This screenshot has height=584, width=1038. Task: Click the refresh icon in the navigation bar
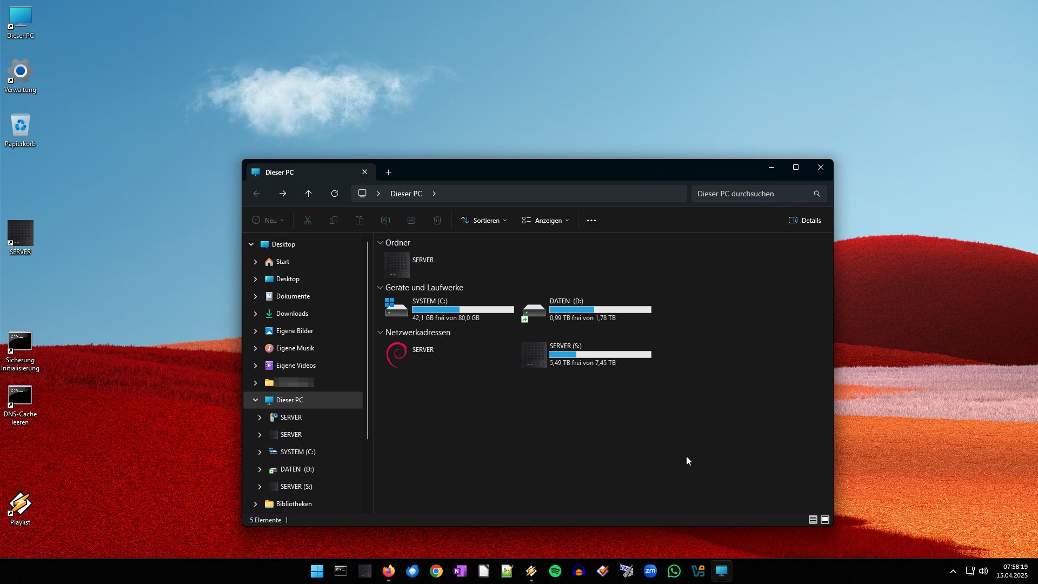click(335, 194)
